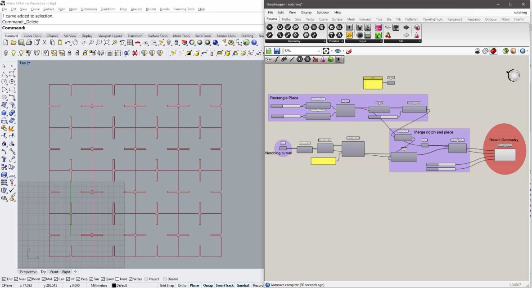Click the Text parameter 'A' hexagon icon

[x=339, y=35]
